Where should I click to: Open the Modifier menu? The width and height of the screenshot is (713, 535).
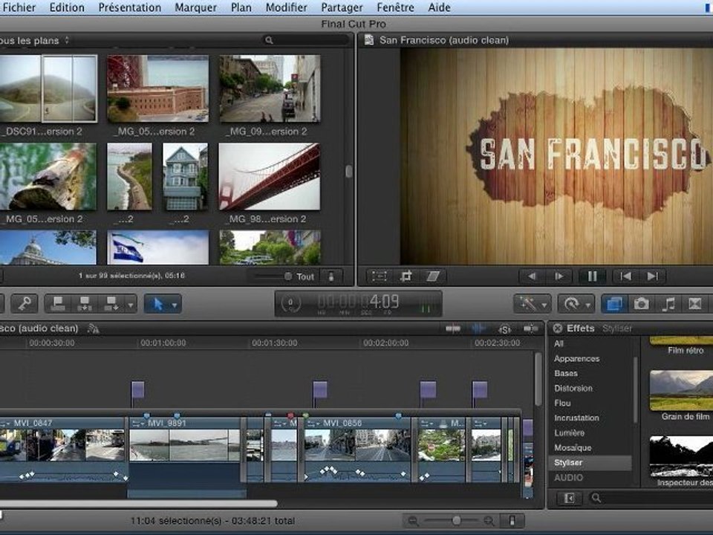tap(286, 7)
